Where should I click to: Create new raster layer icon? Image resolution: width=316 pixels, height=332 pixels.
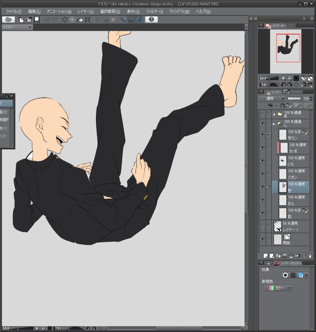265,256
